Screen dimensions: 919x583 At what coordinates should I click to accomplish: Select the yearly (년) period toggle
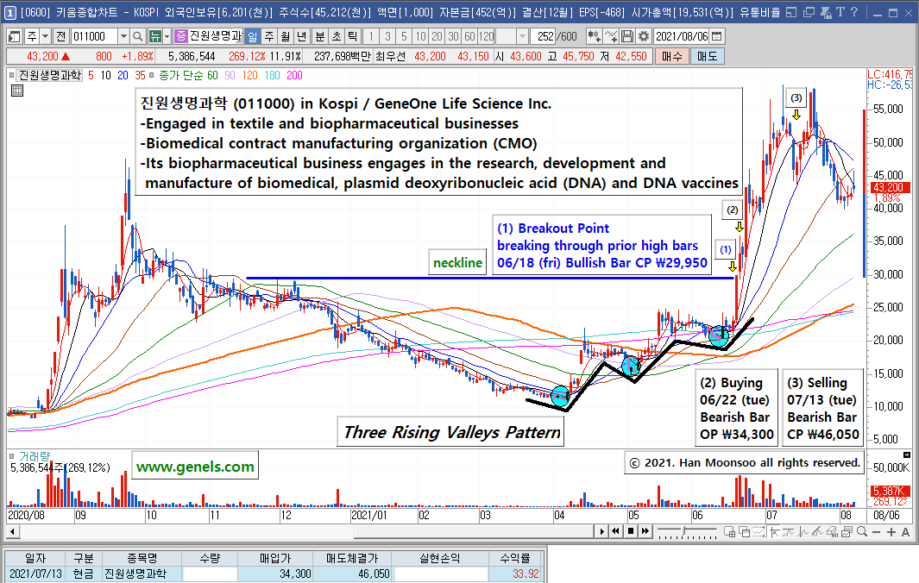pyautogui.click(x=302, y=36)
